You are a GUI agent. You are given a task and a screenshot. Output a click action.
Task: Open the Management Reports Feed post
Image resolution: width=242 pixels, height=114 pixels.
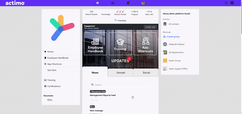(x=103, y=95)
